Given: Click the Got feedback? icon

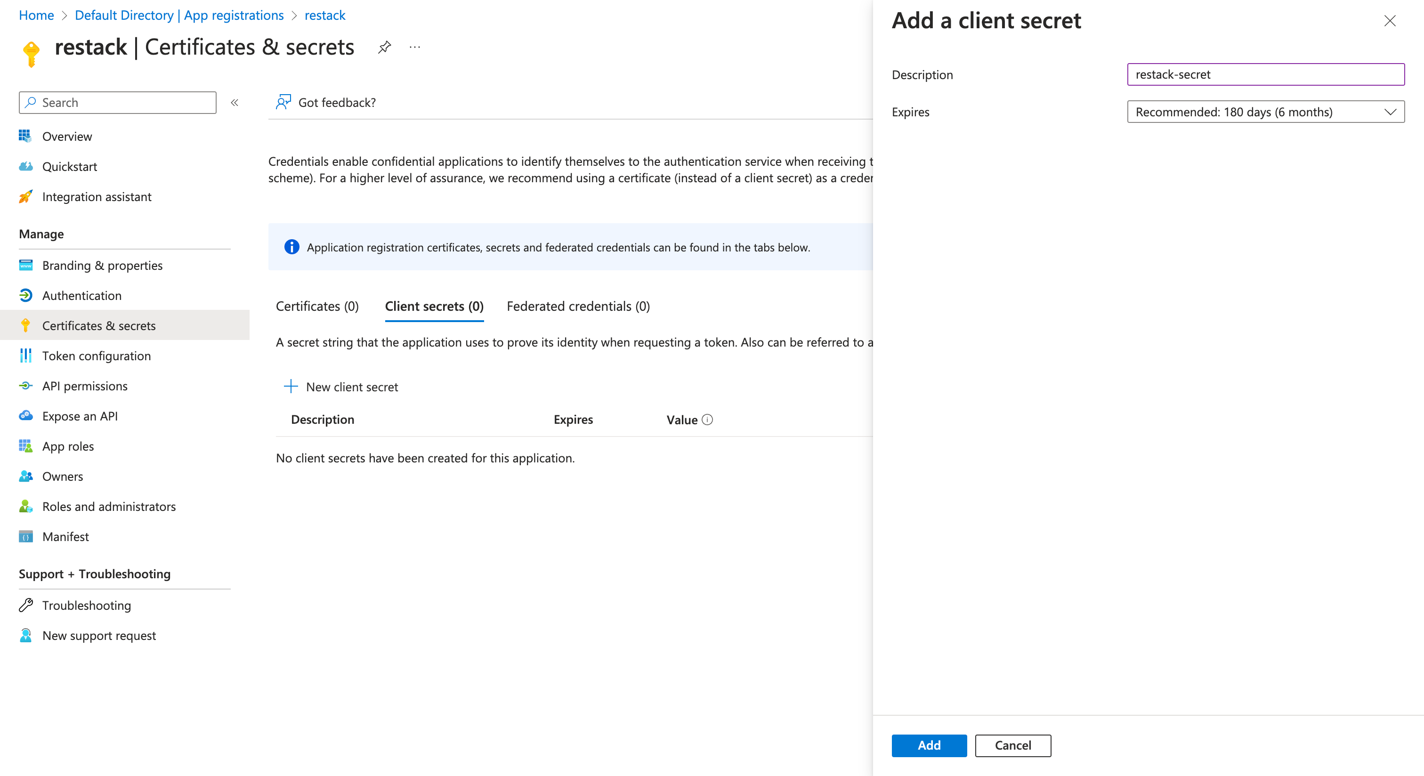Looking at the screenshot, I should tap(283, 102).
